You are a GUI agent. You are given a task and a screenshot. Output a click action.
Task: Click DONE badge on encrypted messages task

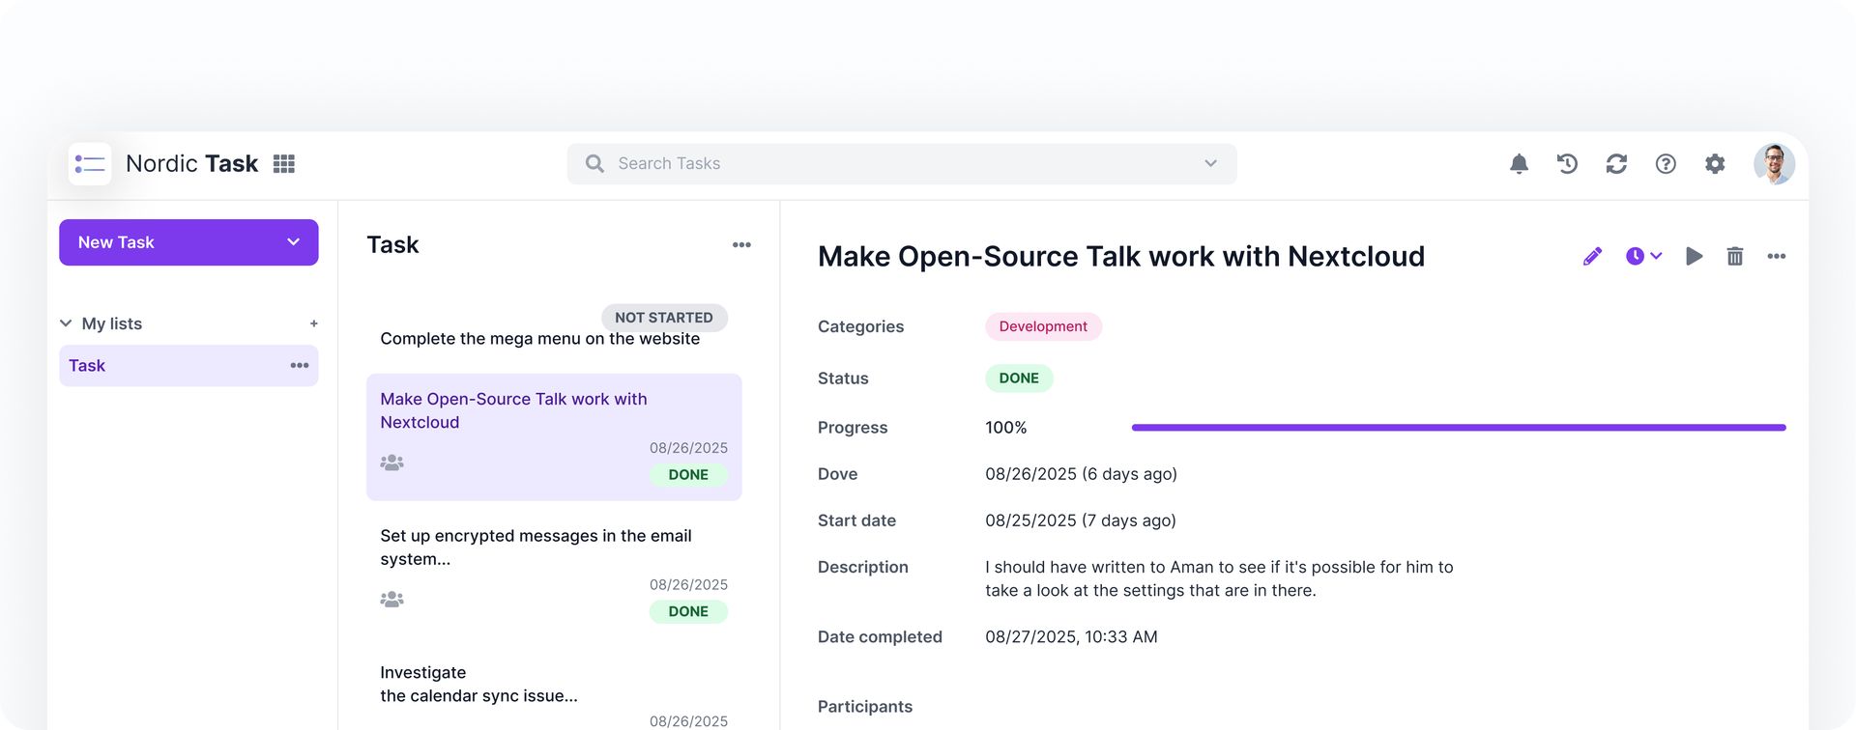pyautogui.click(x=688, y=612)
